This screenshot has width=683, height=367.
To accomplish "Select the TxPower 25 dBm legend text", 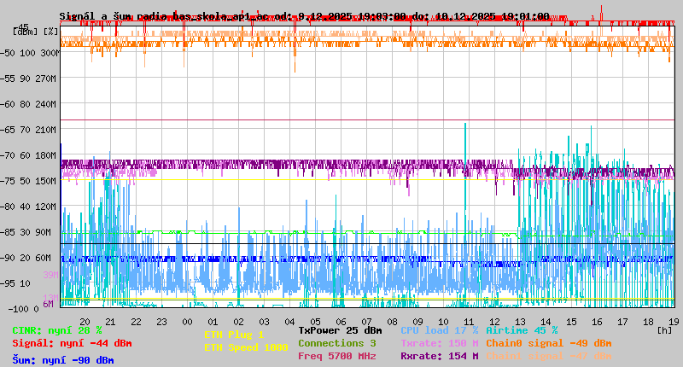I will tap(340, 330).
